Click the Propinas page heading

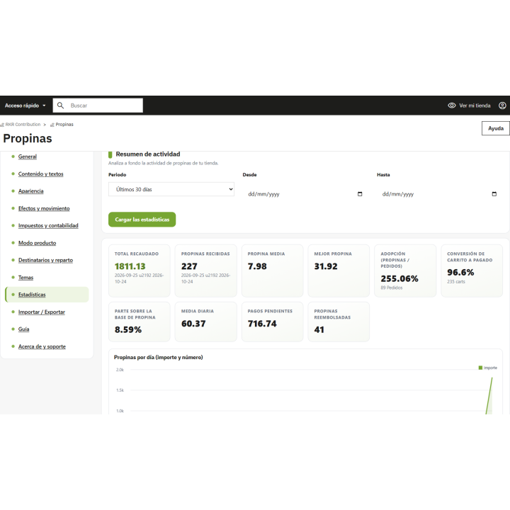[28, 139]
